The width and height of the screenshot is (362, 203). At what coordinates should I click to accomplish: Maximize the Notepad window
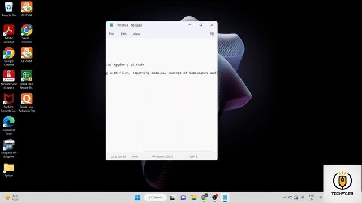click(x=201, y=25)
